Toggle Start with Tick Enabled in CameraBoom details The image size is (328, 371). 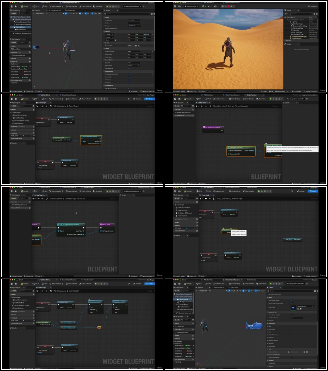point(129,88)
